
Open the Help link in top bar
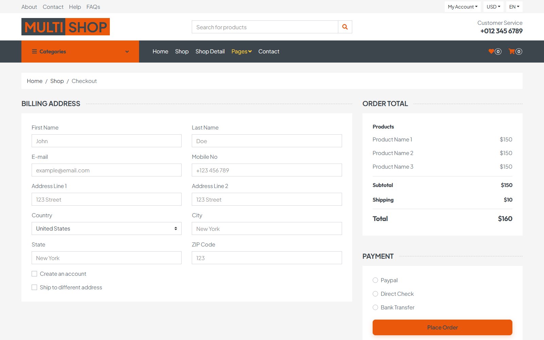75,7
